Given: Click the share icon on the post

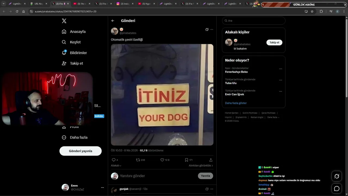Looking at the screenshot, I should pyautogui.click(x=211, y=160).
